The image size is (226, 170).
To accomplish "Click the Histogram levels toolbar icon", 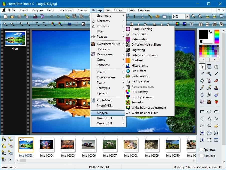I will pyautogui.click(x=69, y=24).
